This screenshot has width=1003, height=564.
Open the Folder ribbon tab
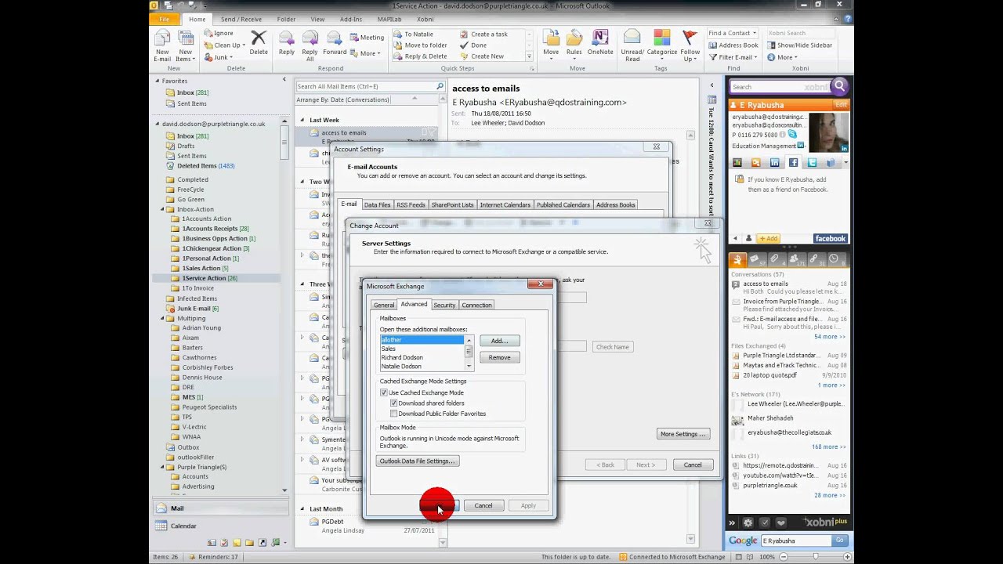pos(286,19)
